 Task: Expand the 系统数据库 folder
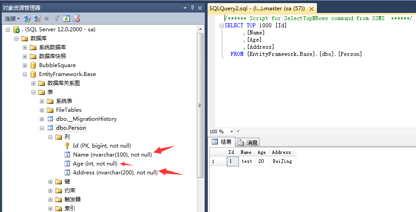[25, 47]
